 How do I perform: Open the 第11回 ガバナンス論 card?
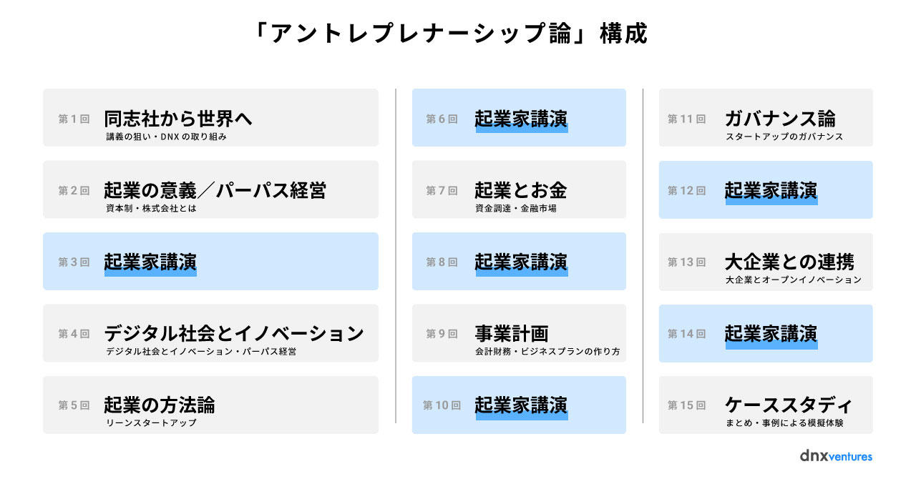tap(766, 118)
